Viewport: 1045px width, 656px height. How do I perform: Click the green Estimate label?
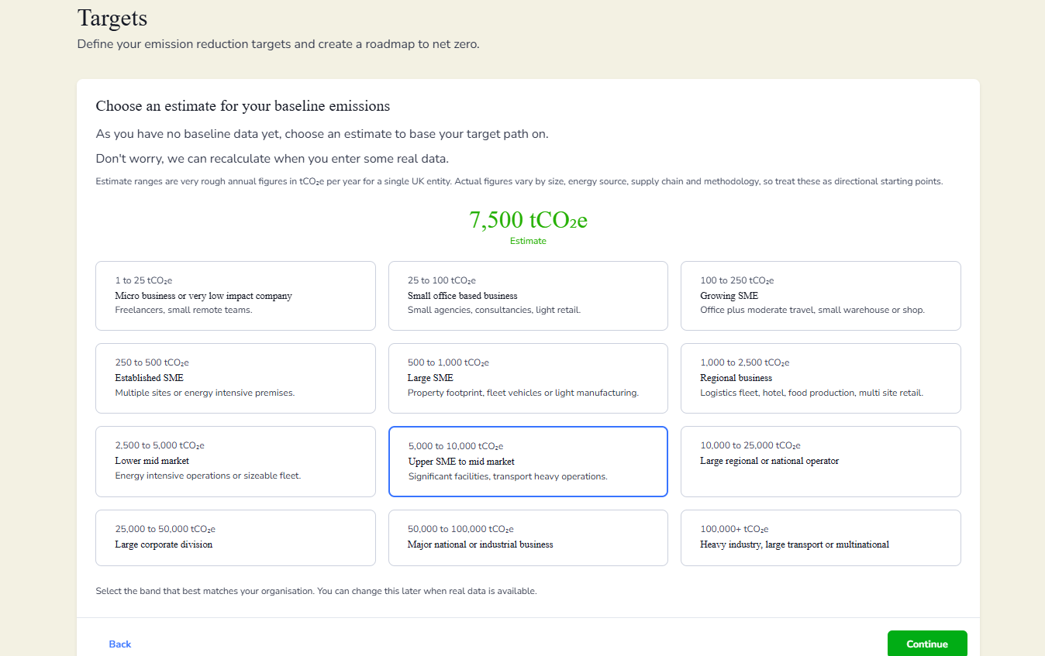(x=528, y=241)
